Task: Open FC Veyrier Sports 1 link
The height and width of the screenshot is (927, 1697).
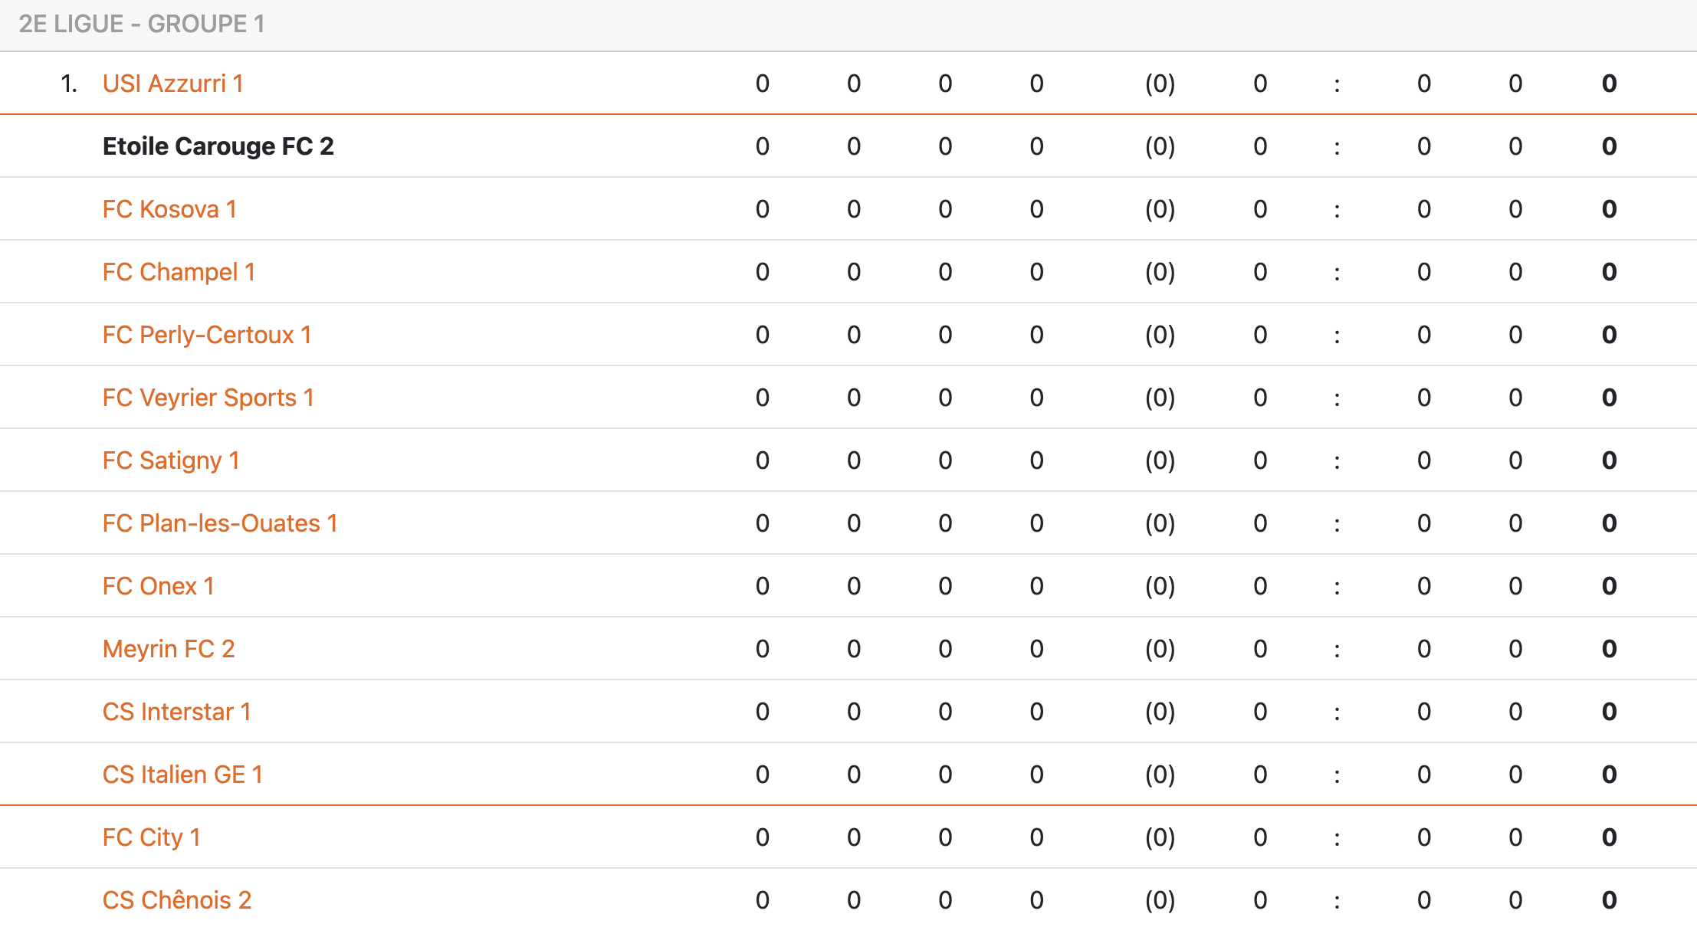Action: click(x=208, y=398)
